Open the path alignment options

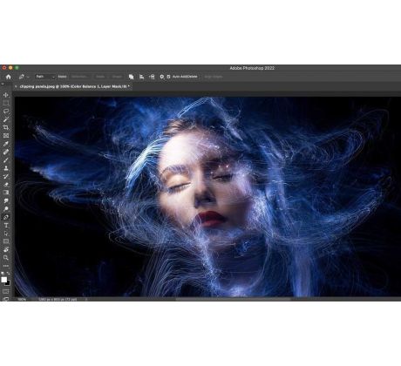pos(141,77)
